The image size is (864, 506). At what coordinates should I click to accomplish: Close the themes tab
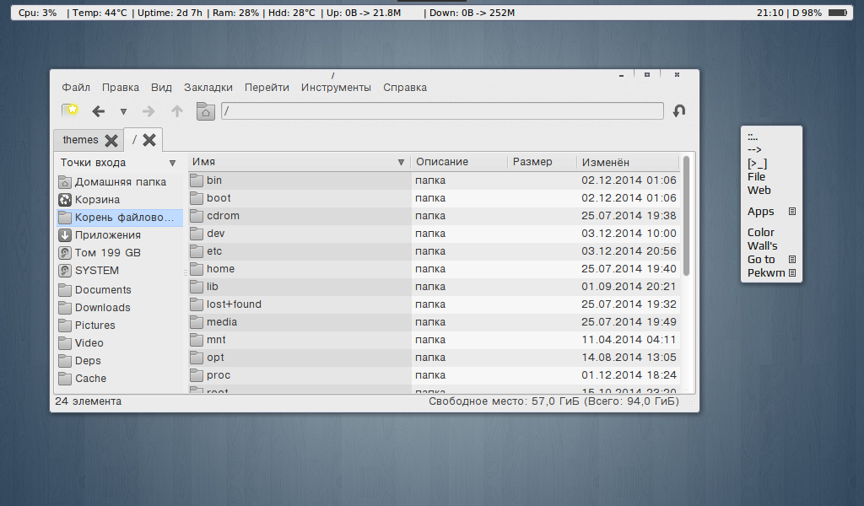111,140
